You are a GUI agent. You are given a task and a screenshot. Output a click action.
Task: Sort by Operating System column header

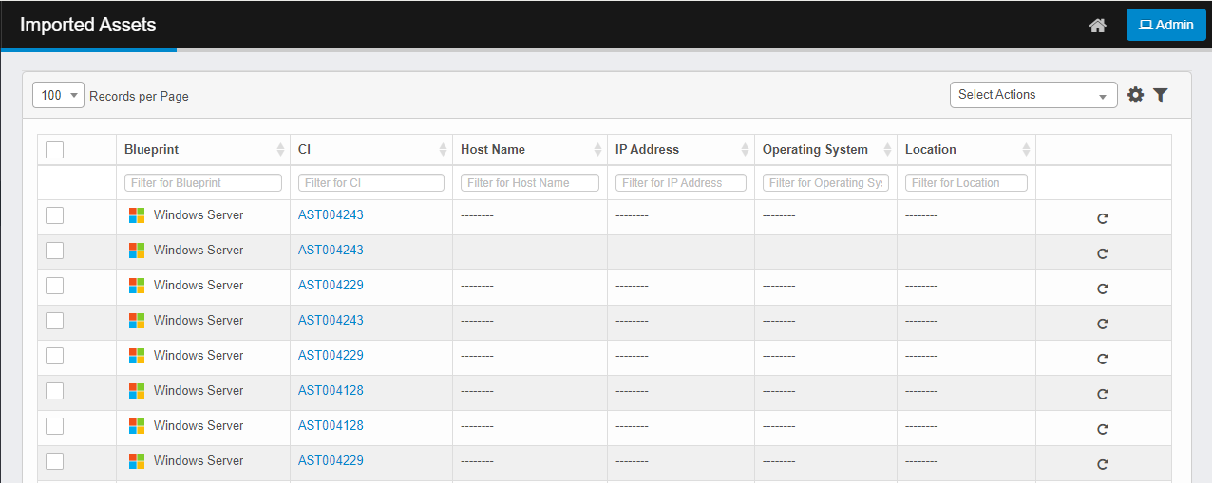click(x=815, y=150)
